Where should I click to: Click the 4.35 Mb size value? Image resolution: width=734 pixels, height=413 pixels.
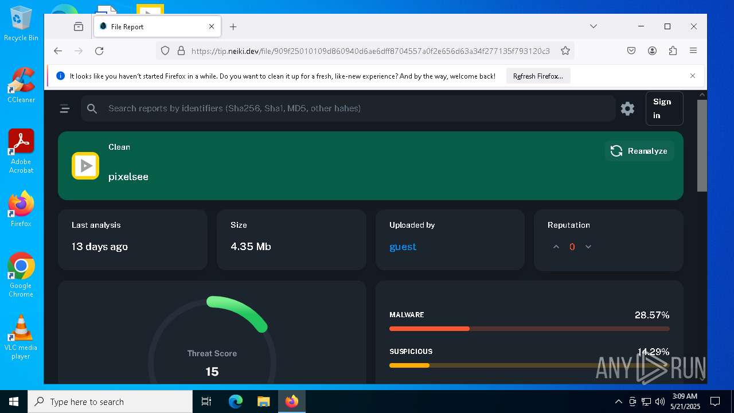251,247
